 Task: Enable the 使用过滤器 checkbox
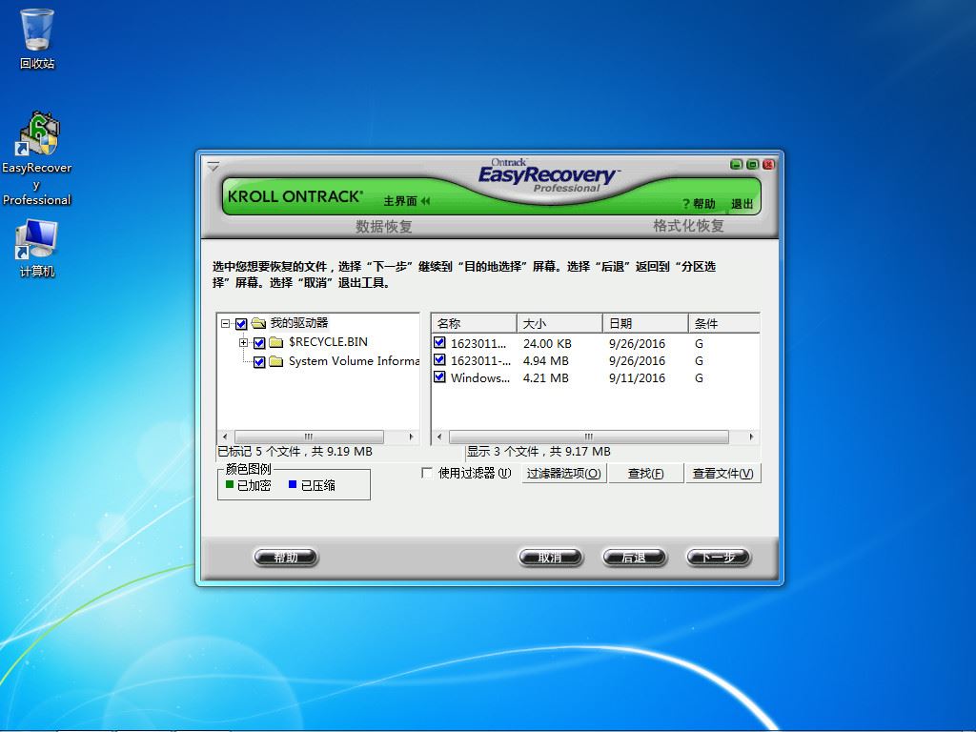[x=427, y=473]
